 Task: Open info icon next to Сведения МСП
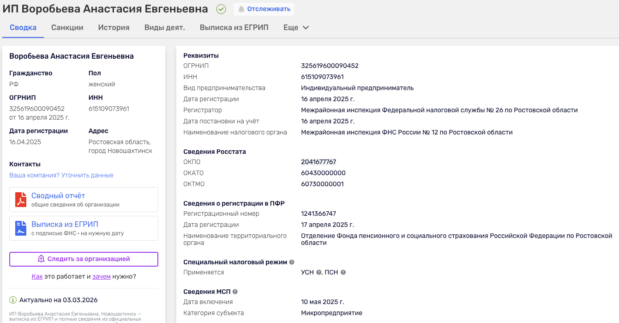235,291
